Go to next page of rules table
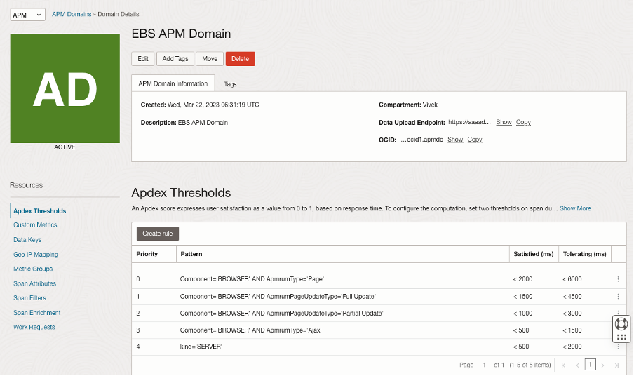This screenshot has width=634, height=376. (602, 365)
